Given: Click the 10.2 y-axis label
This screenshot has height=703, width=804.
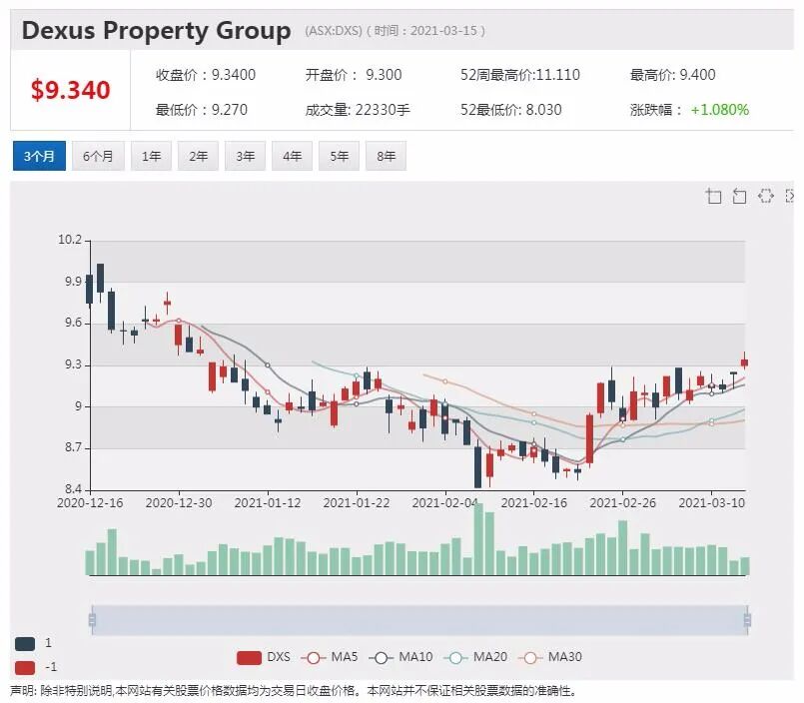Looking at the screenshot, I should [x=70, y=240].
